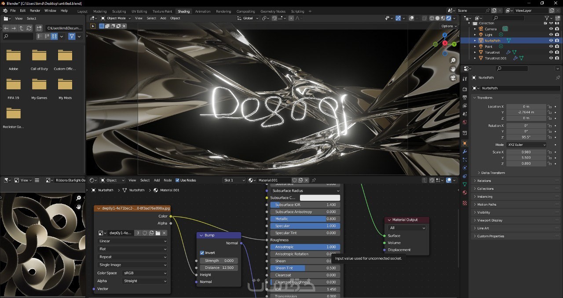Screen dimensions: 563x298
Task: Hide the Camera object with eye icon
Action: coord(551,29)
